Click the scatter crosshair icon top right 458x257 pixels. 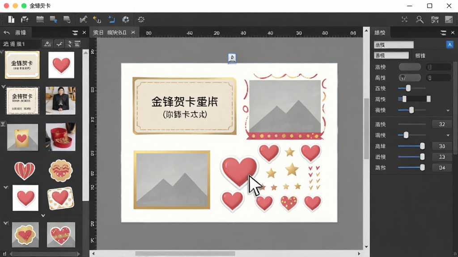pyautogui.click(x=404, y=20)
